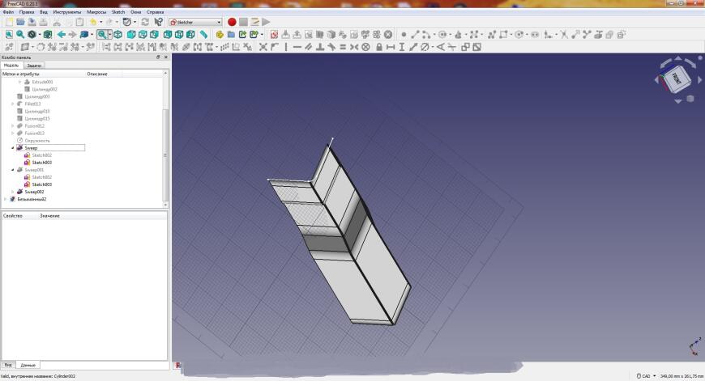Run macro green play button
Viewport: 705px width, 381px height.
coord(266,22)
